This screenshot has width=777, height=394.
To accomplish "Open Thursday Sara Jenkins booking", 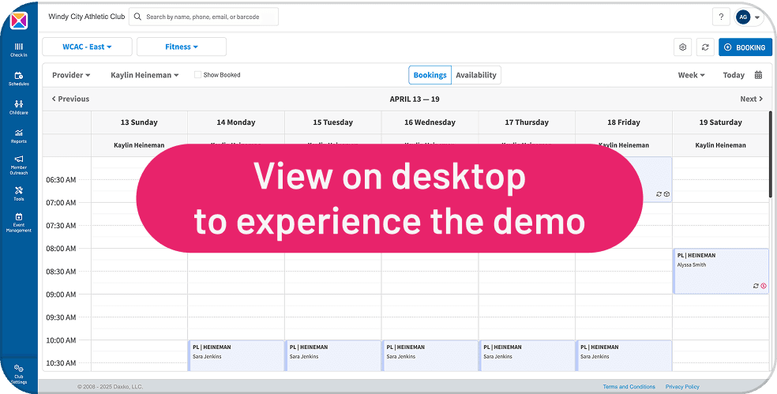I will click(x=527, y=355).
